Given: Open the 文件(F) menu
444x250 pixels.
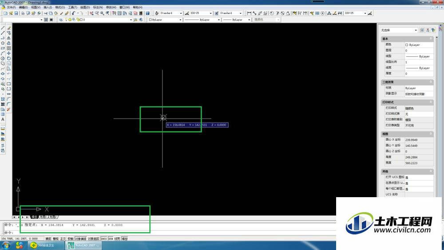Looking at the screenshot, I should pos(11,8).
